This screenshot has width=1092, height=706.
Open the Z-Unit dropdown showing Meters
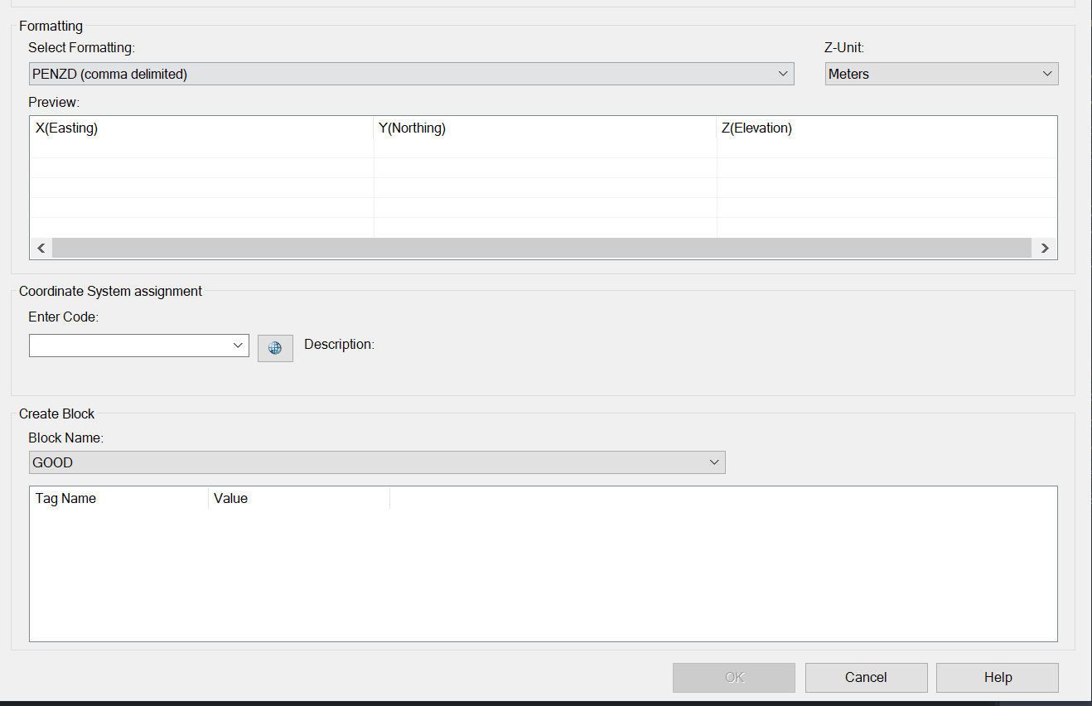pos(1047,74)
